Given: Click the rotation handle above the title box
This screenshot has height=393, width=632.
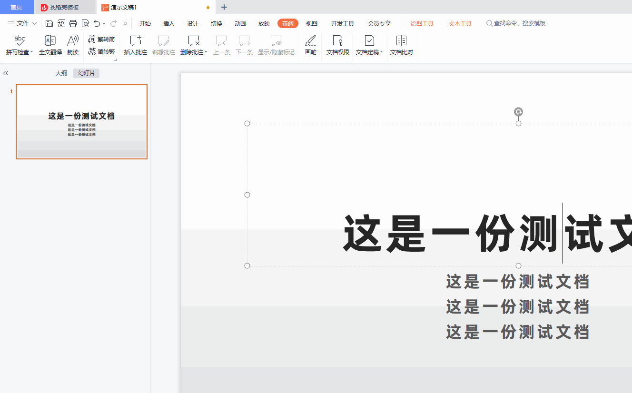Looking at the screenshot, I should point(519,112).
